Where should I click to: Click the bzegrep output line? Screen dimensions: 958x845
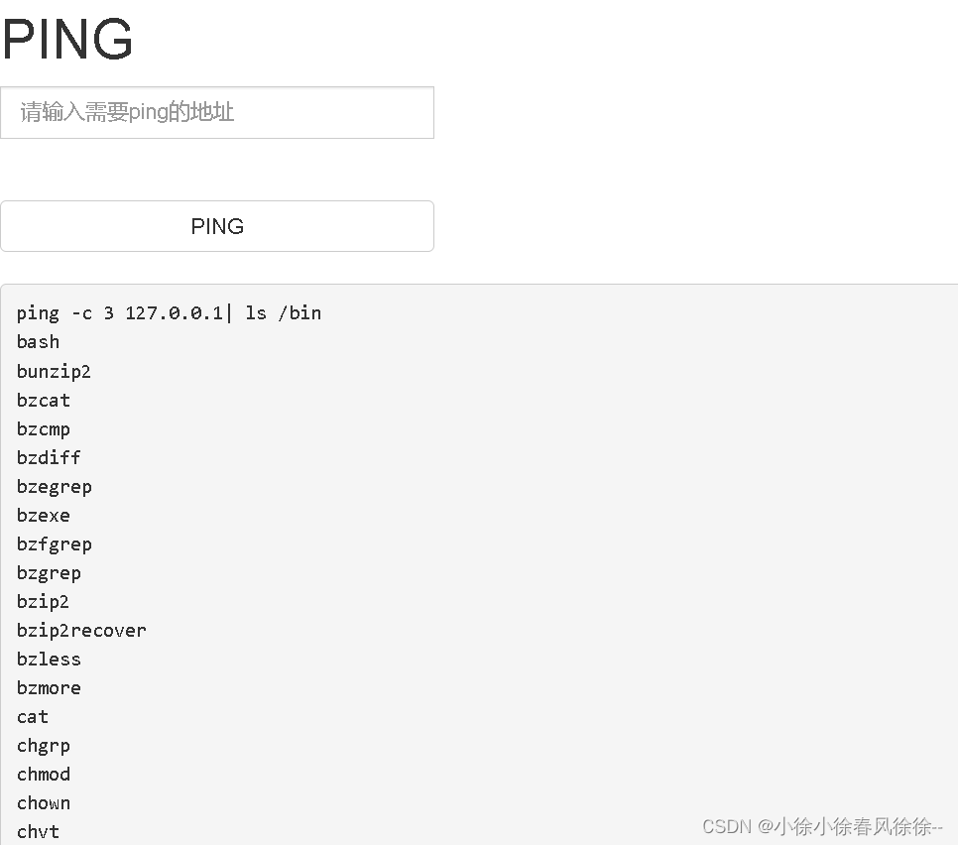54,486
